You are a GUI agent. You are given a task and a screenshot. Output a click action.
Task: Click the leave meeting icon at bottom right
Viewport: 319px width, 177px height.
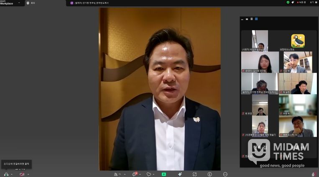point(314,174)
